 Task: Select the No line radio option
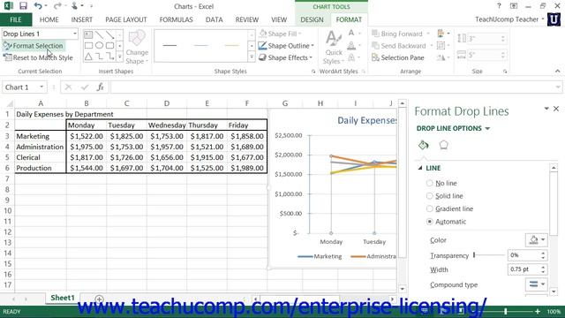[x=429, y=183]
